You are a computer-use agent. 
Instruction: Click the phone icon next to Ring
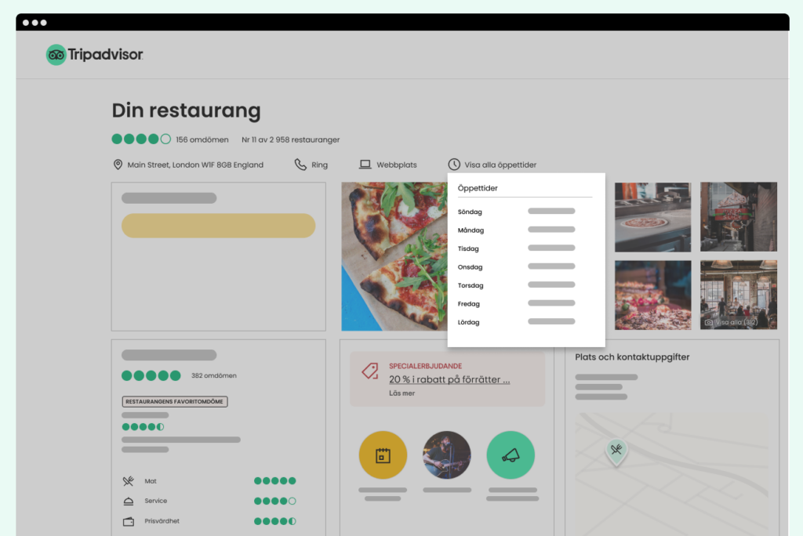tap(300, 165)
